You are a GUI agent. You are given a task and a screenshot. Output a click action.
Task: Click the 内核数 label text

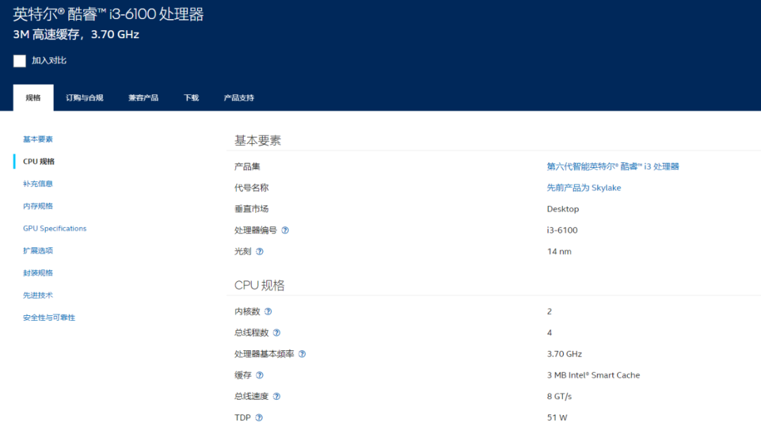[247, 312]
